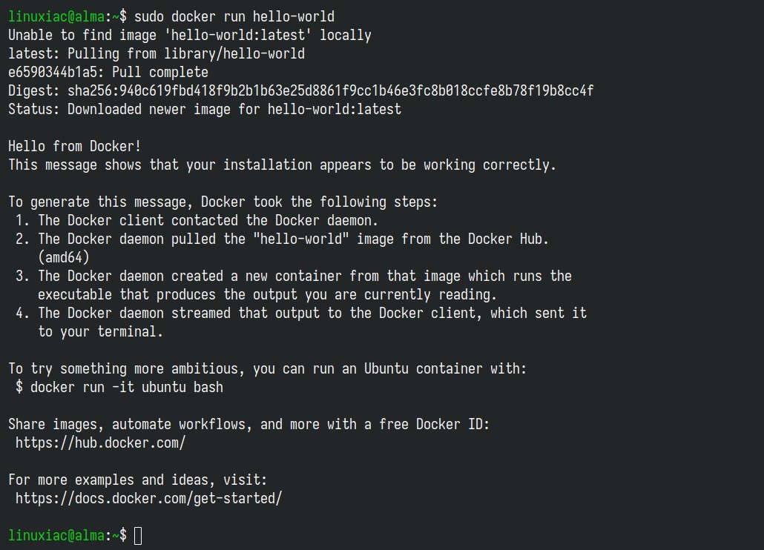Screen dimensions: 764x550
Task: Click step 2 'pulled the hello-world image' line
Action: point(282,239)
